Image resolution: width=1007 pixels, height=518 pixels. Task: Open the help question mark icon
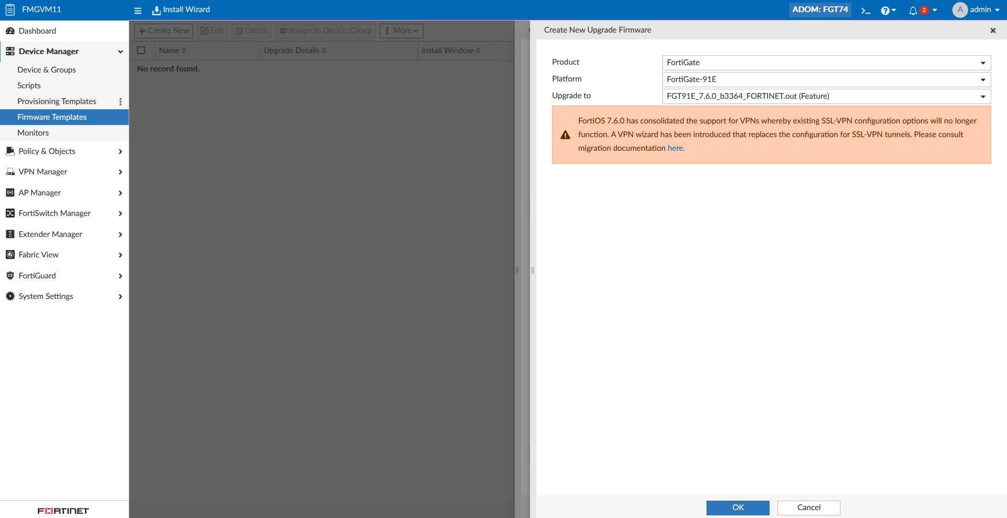(886, 10)
